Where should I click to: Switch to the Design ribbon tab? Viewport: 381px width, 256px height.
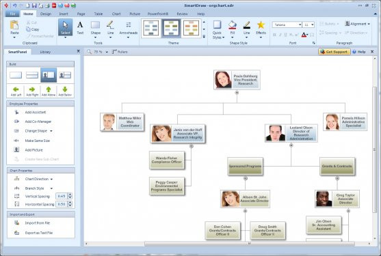coord(46,14)
